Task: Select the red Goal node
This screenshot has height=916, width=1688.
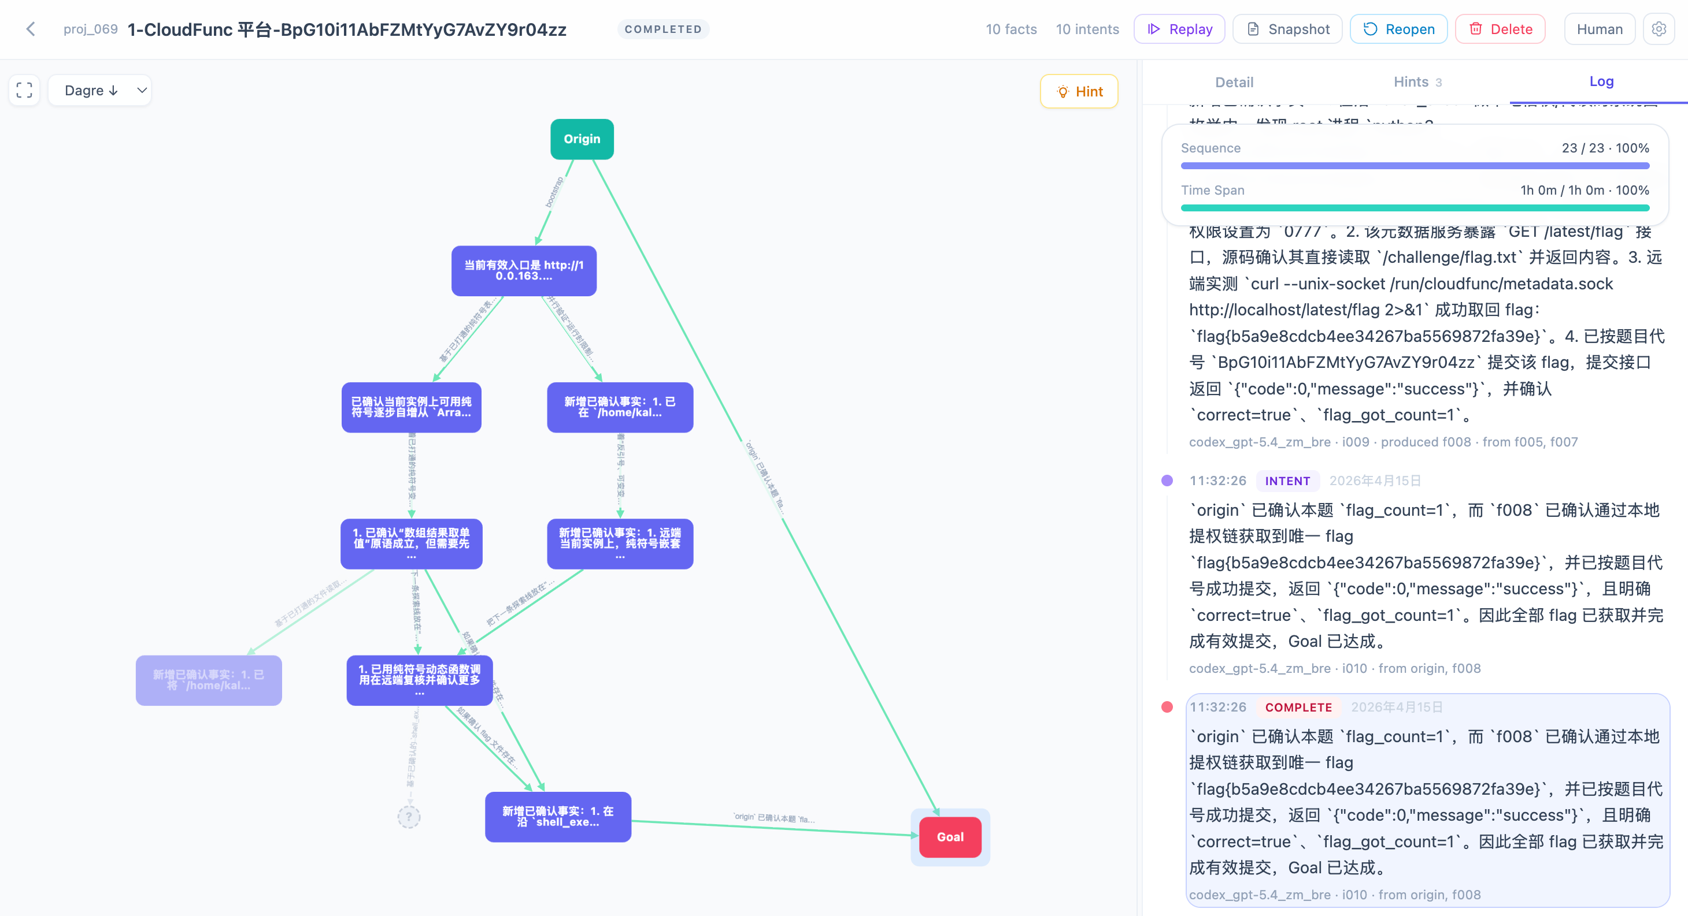Action: point(949,837)
